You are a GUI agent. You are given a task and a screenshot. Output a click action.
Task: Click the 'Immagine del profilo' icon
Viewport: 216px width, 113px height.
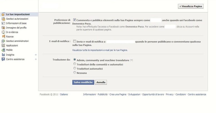(x=3, y=28)
